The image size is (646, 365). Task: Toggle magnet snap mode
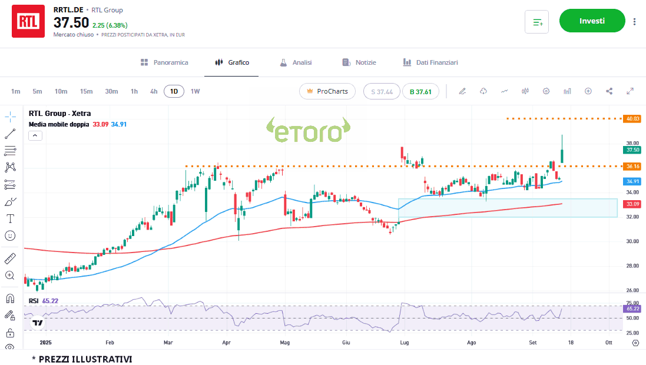click(x=10, y=298)
